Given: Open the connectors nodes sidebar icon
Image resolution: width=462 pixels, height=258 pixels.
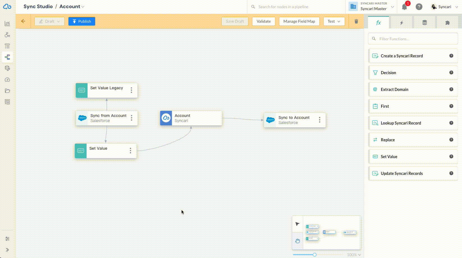Looking at the screenshot, I should tap(7, 35).
